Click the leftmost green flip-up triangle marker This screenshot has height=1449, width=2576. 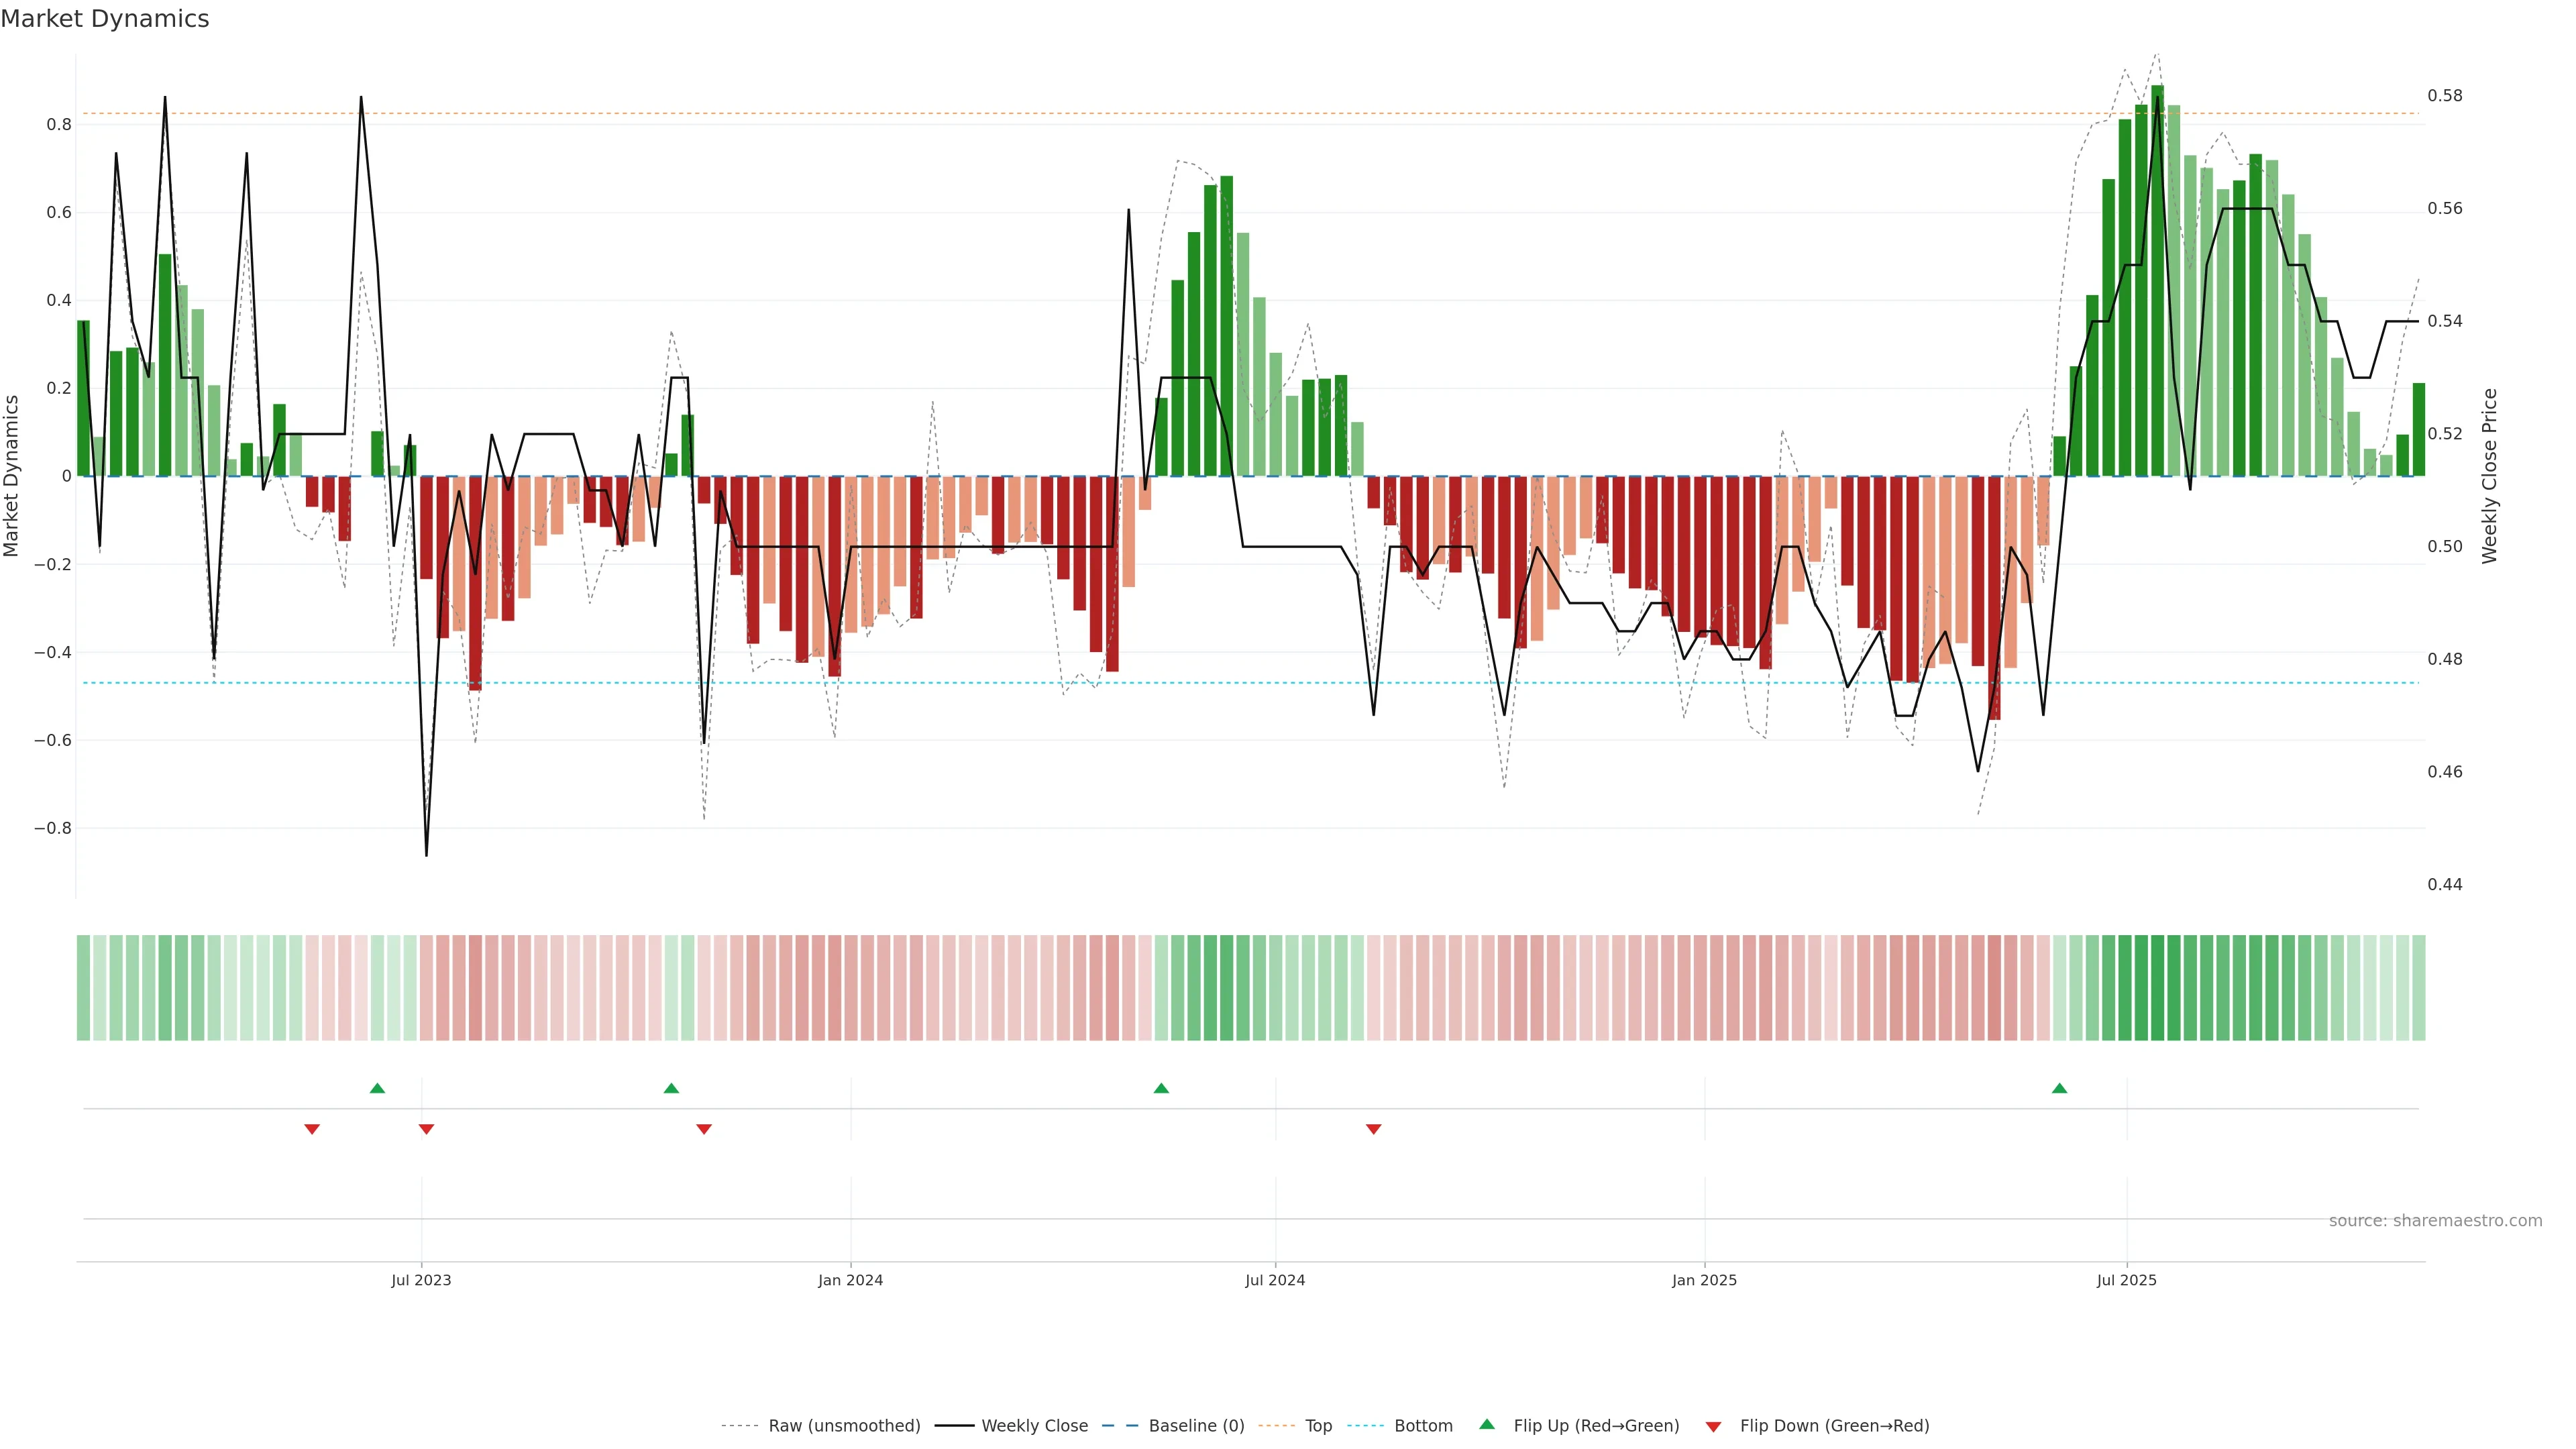coord(377,1088)
